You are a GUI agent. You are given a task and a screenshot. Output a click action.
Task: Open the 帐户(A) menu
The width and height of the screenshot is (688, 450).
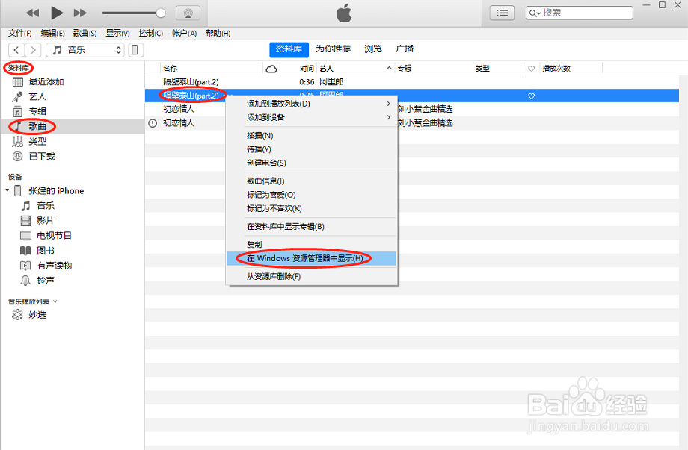pos(184,34)
